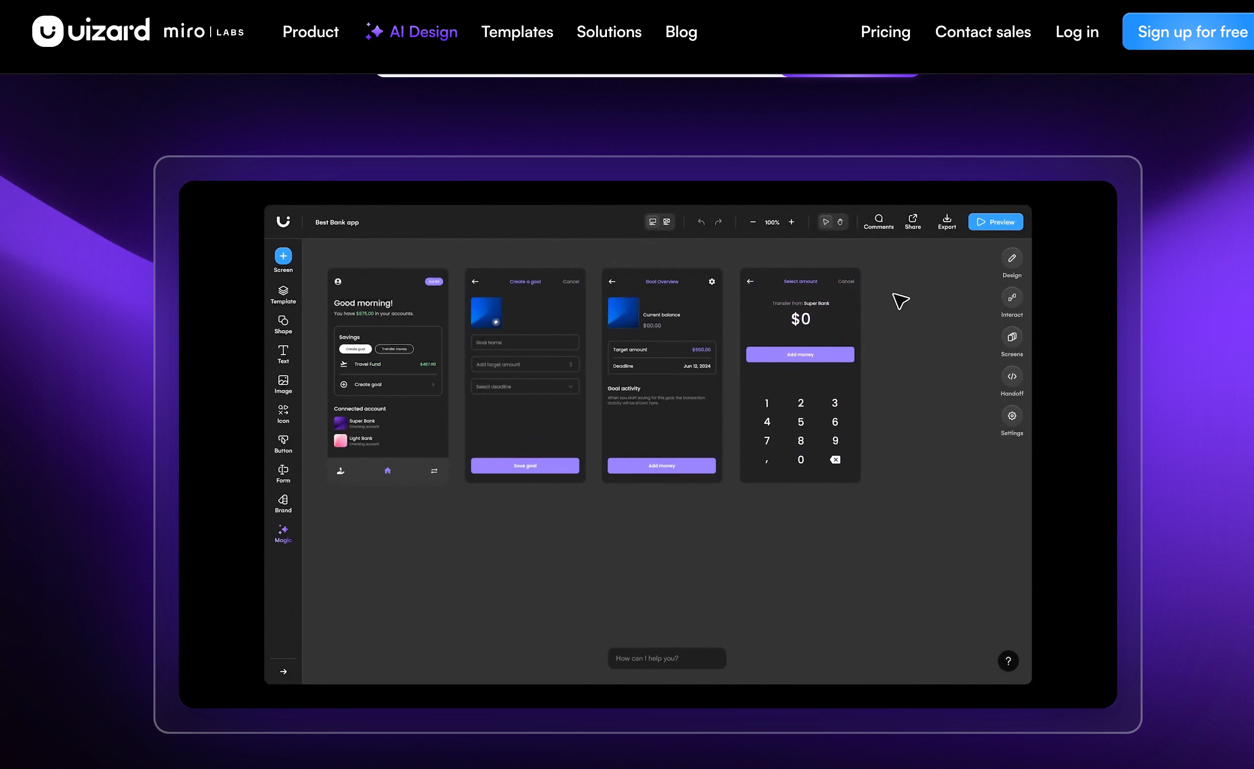Click the Uizard logo in the header

pos(91,31)
